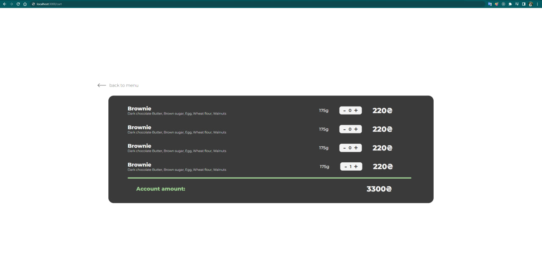Increase quantity of the first Brownie row
The width and height of the screenshot is (542, 270).
coord(356,111)
